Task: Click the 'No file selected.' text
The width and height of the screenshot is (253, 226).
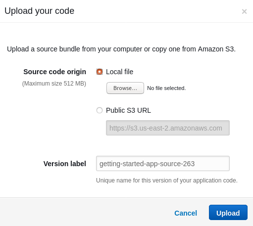Action: (166, 88)
